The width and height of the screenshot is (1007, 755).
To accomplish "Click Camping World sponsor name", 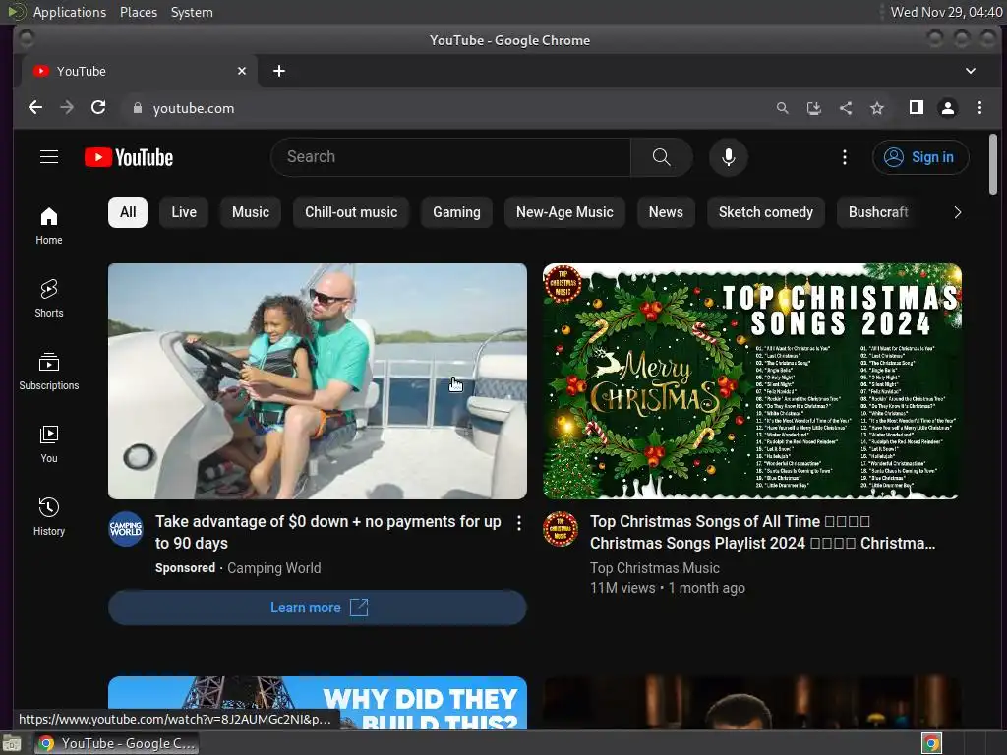I will pyautogui.click(x=274, y=568).
